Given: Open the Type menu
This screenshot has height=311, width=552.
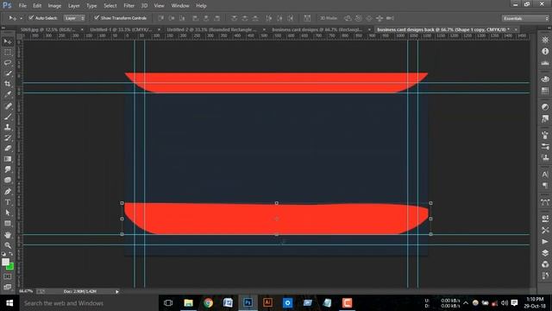Looking at the screenshot, I should 91,6.
